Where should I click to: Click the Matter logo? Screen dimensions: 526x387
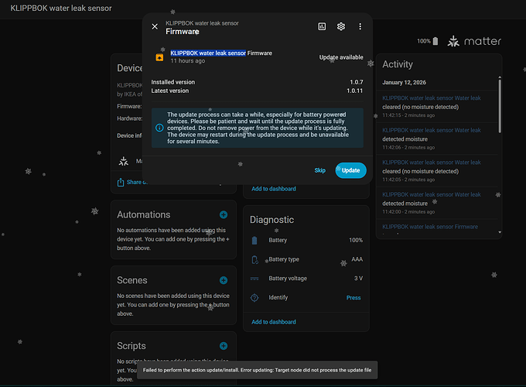pyautogui.click(x=474, y=41)
